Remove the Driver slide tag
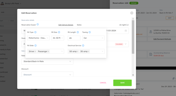The image size is (176, 96). pos(35,51)
